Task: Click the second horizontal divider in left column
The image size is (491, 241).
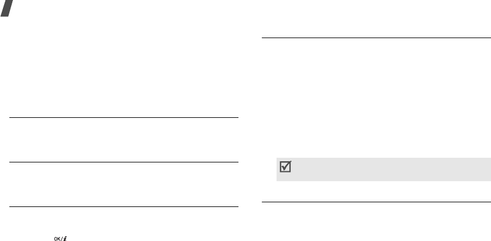Action: click(124, 162)
